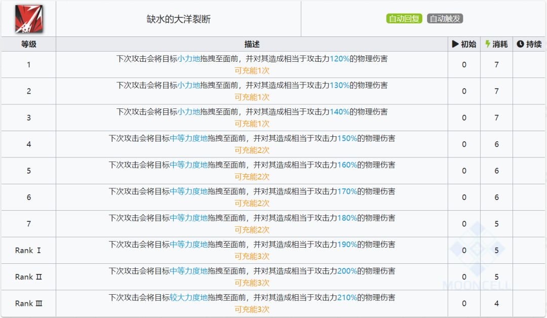Click the gray 自动触发 tag
This screenshot has width=547, height=318.
(x=445, y=19)
